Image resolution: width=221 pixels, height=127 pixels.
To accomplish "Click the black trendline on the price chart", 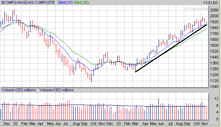I will [x=171, y=48].
